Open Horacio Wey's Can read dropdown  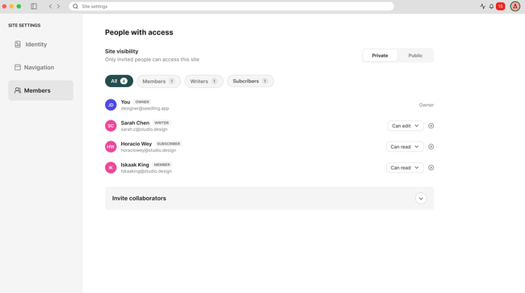tap(405, 147)
